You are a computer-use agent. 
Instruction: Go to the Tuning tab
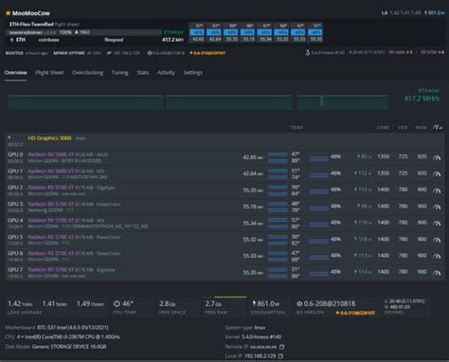click(x=120, y=73)
